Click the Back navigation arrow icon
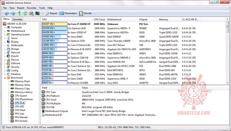The height and width of the screenshot is (131, 231). (7, 14)
